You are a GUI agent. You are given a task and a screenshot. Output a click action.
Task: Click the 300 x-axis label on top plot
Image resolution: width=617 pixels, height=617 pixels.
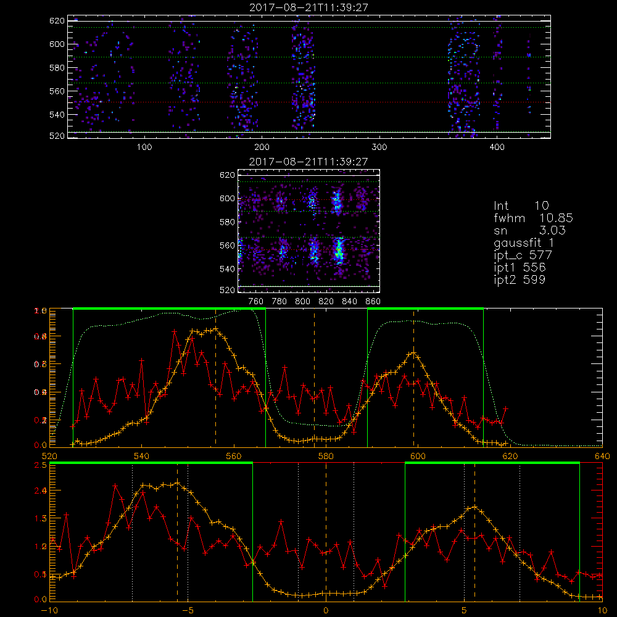(379, 147)
